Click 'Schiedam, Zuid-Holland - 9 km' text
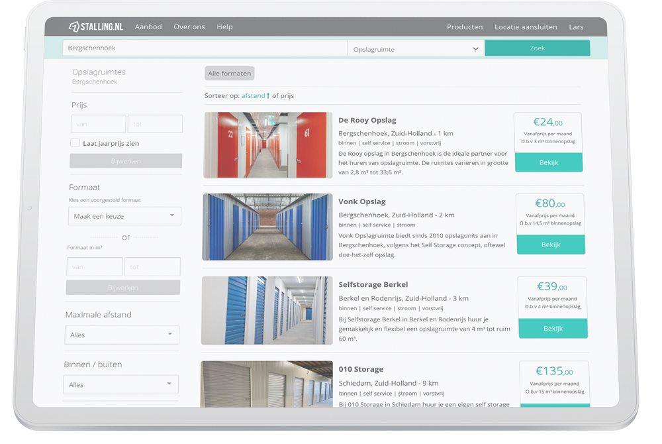Screen dimensions: 662x444 [389, 383]
